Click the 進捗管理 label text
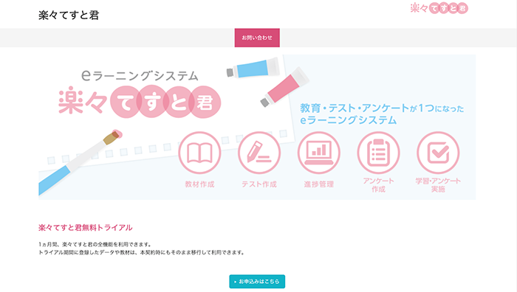 click(319, 184)
